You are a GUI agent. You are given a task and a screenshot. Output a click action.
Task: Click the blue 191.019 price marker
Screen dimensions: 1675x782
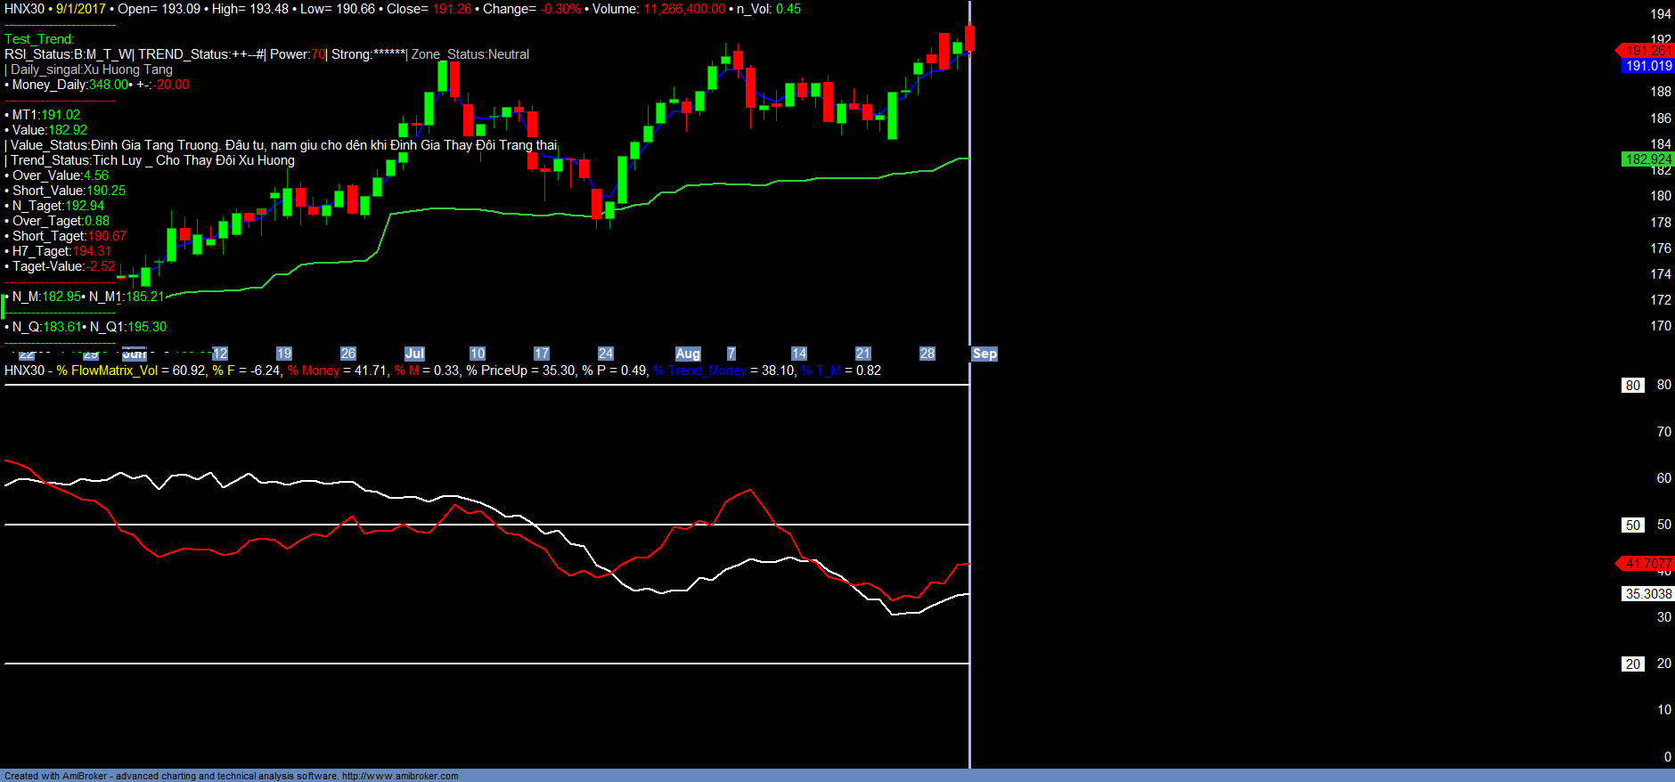[1648, 66]
